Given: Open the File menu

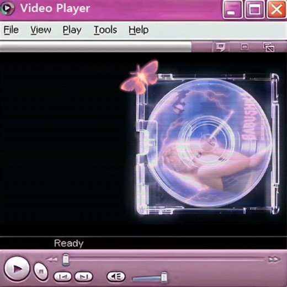Looking at the screenshot, I should 11,30.
